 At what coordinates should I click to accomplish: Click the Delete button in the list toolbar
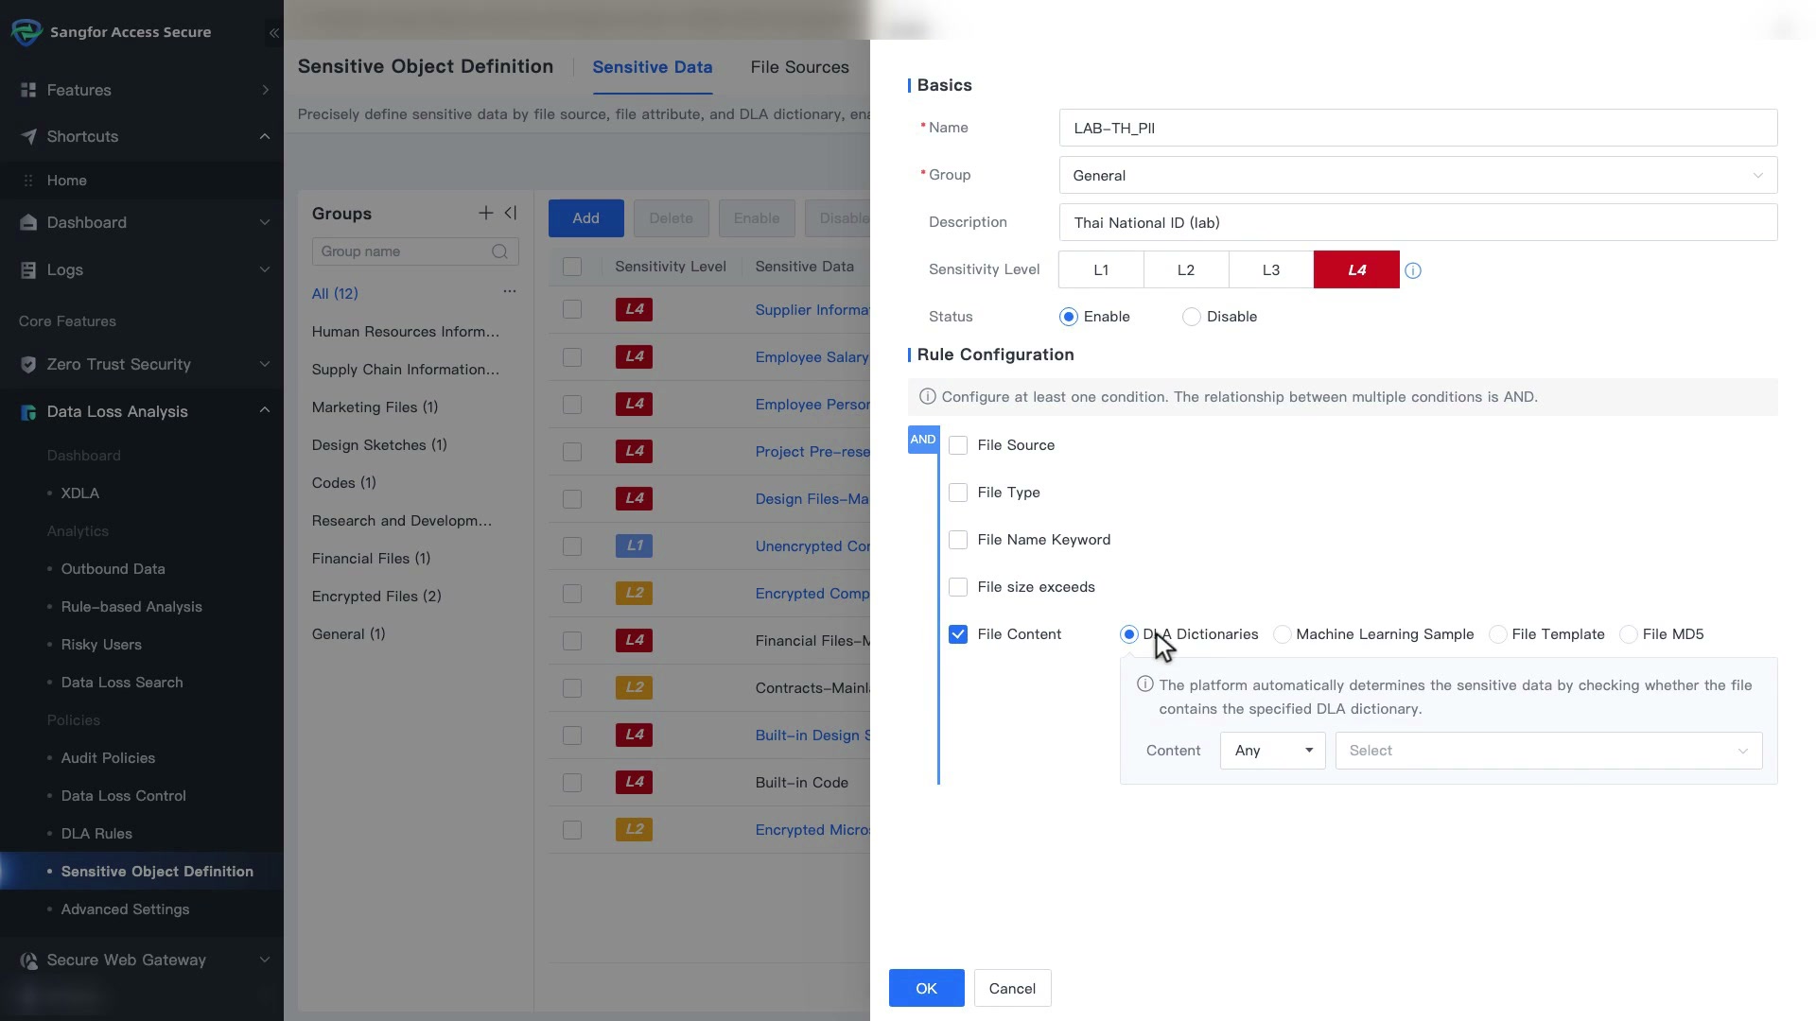point(671,218)
